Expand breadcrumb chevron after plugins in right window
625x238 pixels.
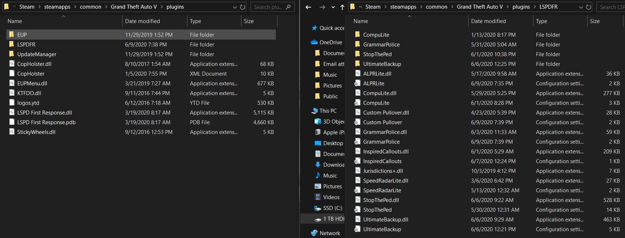(x=535, y=7)
